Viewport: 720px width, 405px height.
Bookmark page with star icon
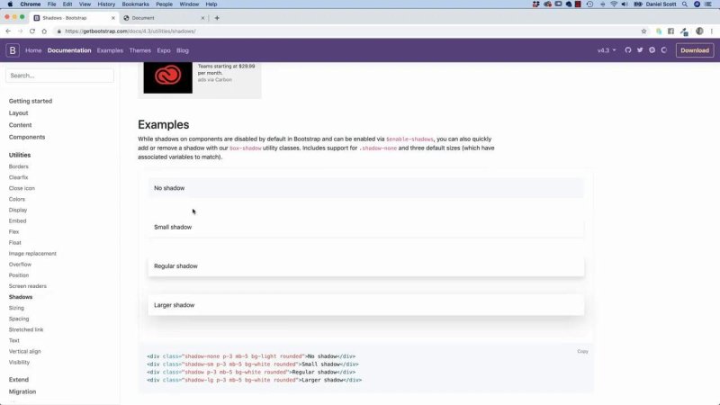(643, 31)
